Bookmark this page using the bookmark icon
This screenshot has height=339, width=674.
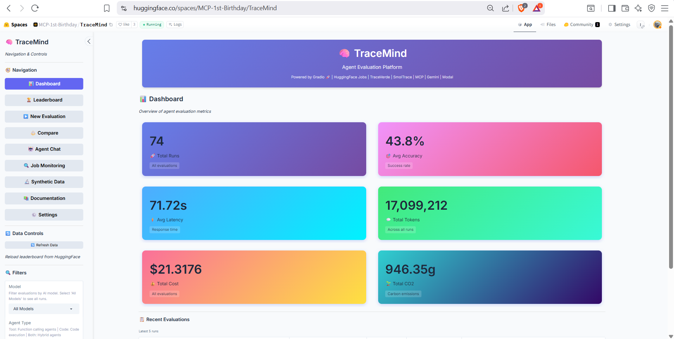tap(107, 8)
